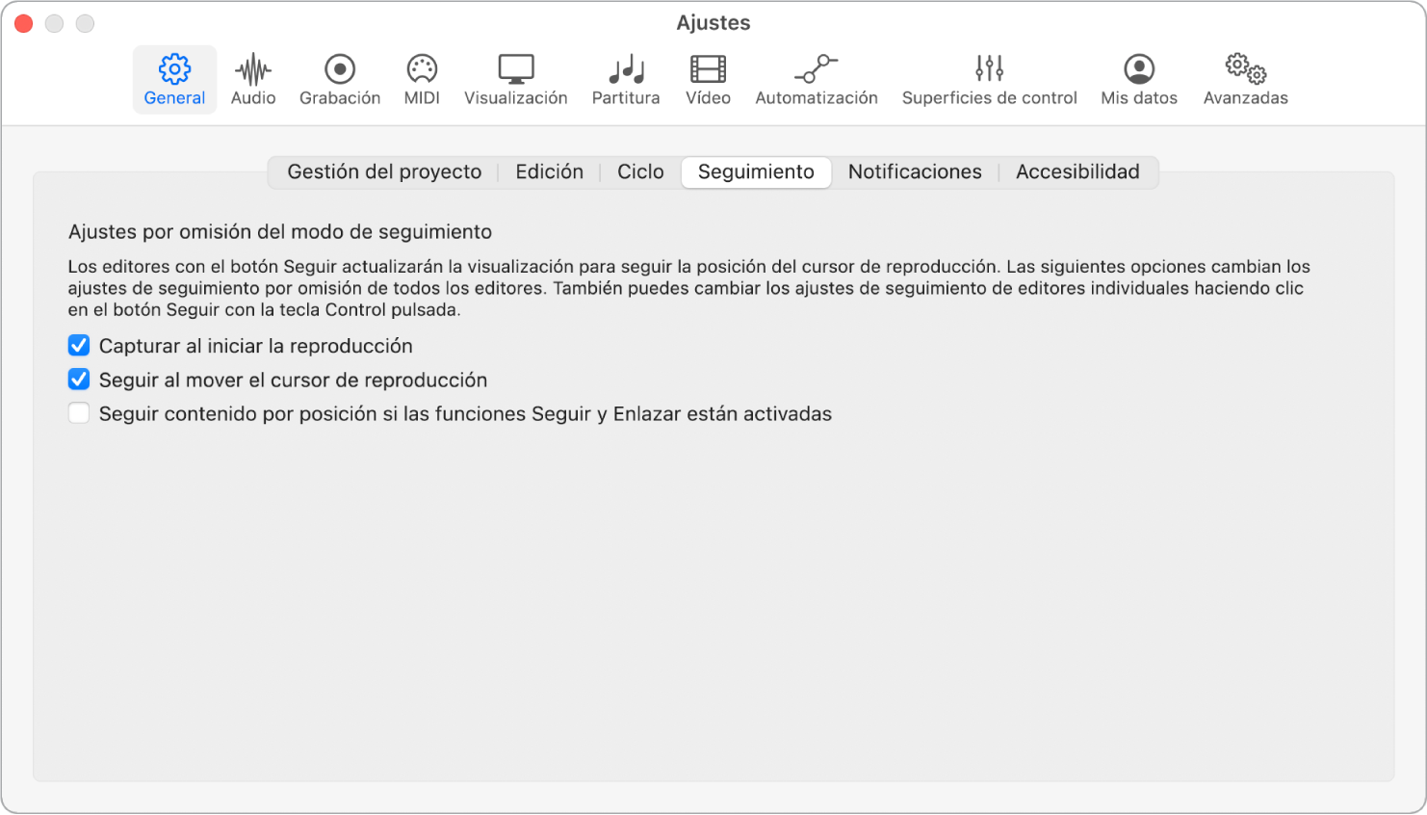
Task: Switch to the Ciclo tab
Action: 639,171
